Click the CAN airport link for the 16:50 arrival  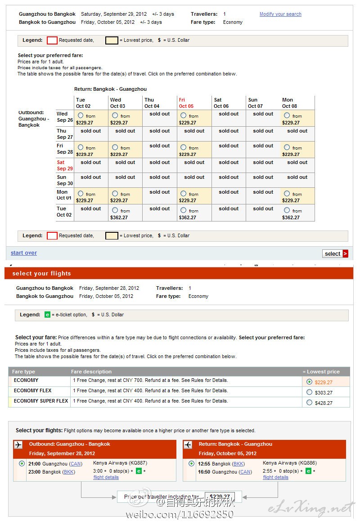[x=245, y=472]
